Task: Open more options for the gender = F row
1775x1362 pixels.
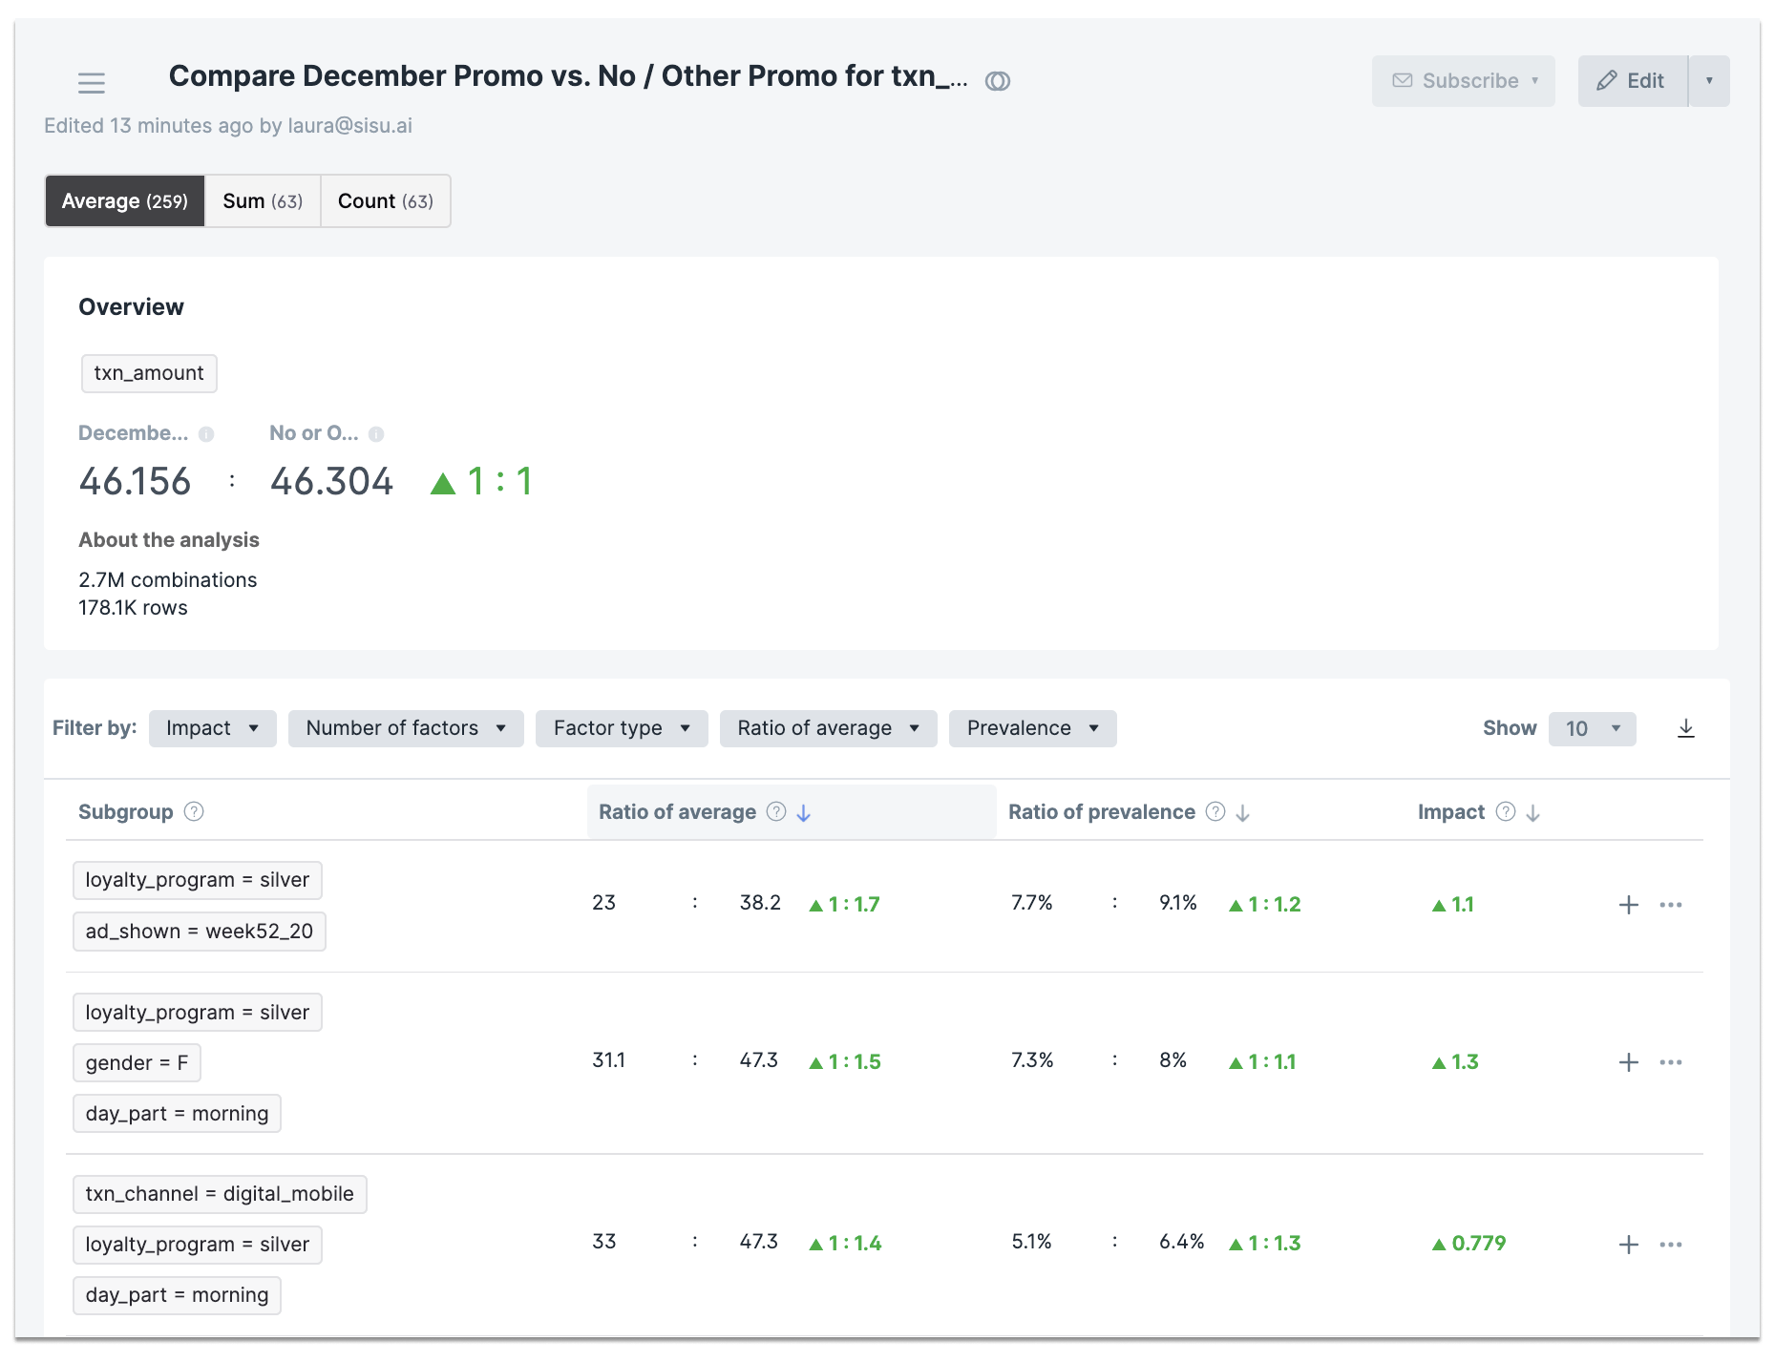Action: click(x=1671, y=1062)
